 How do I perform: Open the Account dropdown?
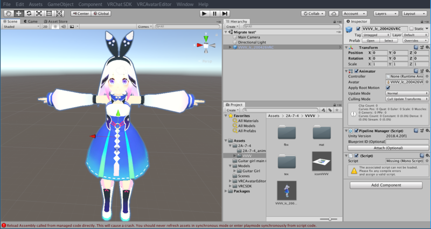point(354,13)
